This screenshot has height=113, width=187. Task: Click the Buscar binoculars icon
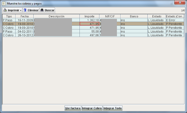pyautogui.click(x=42, y=10)
